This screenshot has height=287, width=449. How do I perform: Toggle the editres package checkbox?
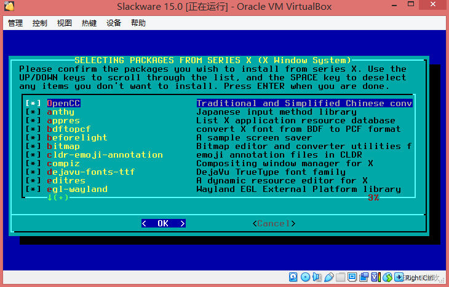pyautogui.click(x=33, y=180)
